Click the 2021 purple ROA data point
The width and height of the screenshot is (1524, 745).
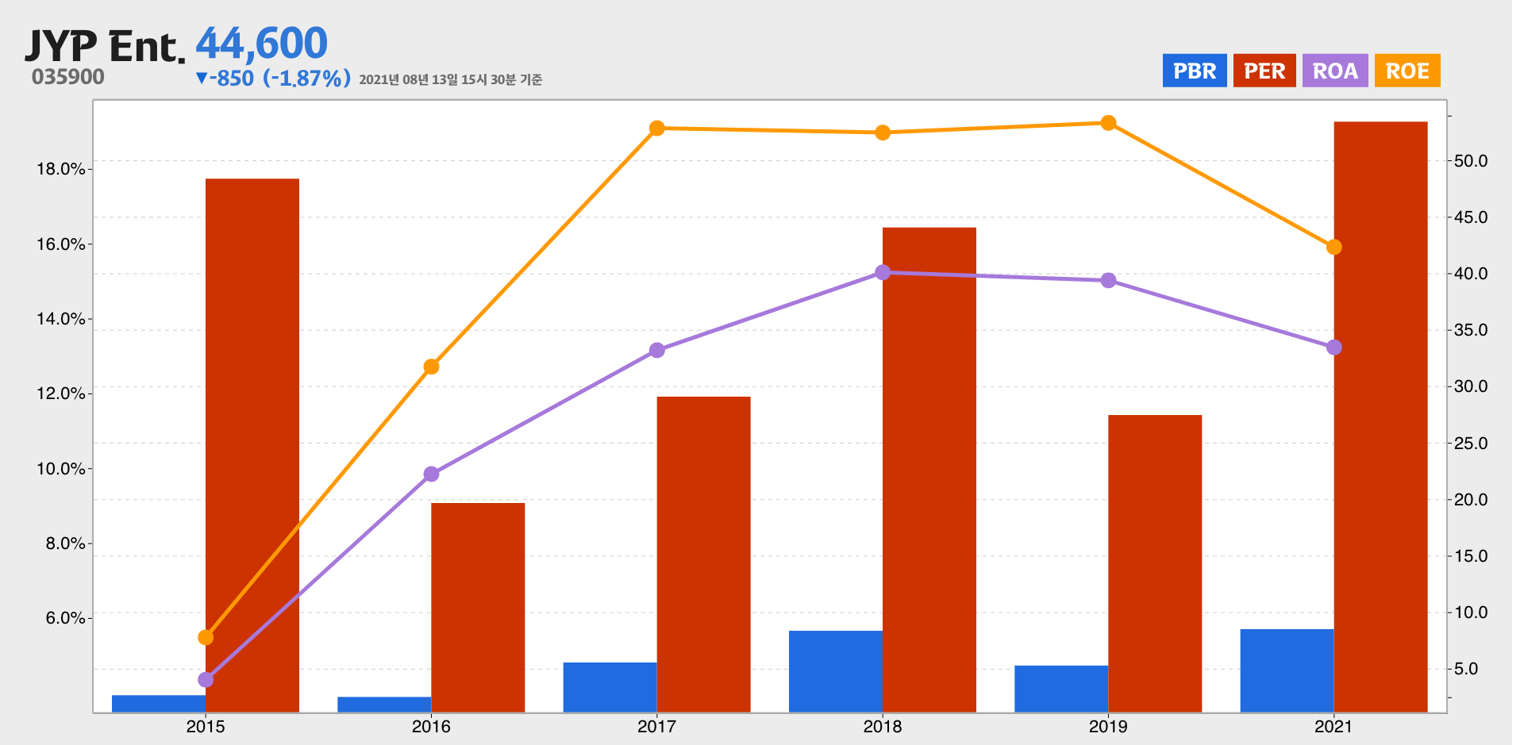[1334, 348]
